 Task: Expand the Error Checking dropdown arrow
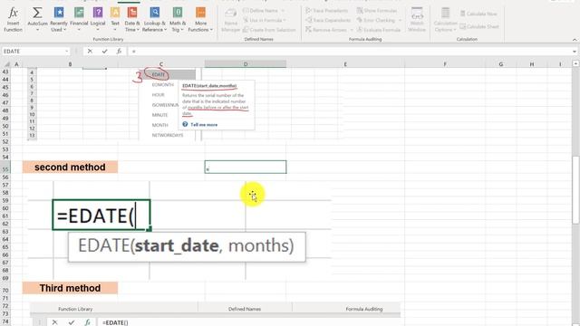400,20
